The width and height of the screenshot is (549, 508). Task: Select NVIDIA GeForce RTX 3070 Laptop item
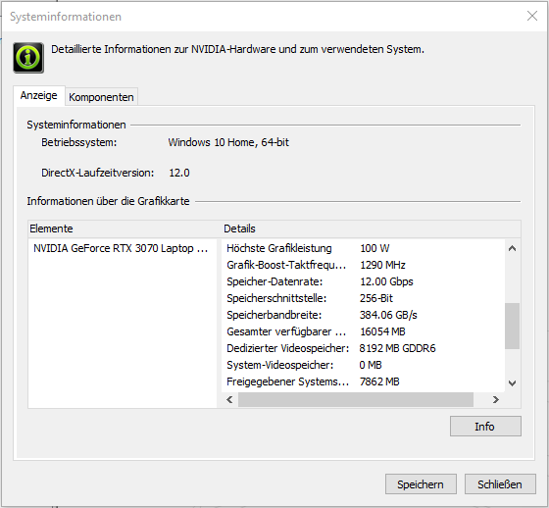pos(122,248)
